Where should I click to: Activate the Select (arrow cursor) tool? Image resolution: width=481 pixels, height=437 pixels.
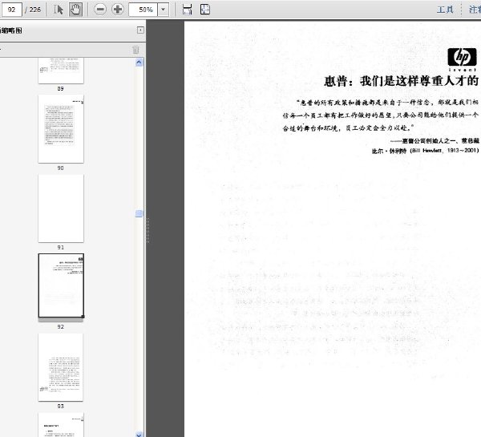(59, 10)
